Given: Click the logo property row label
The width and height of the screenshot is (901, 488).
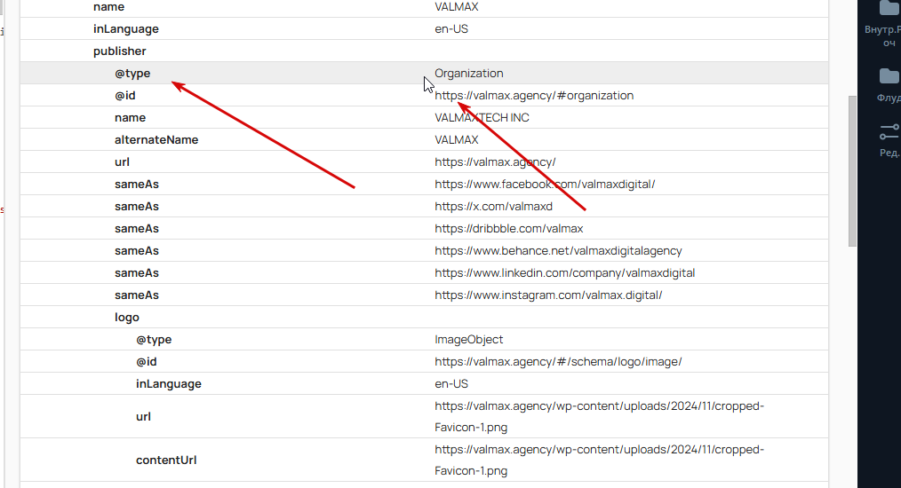Looking at the screenshot, I should 126,318.
